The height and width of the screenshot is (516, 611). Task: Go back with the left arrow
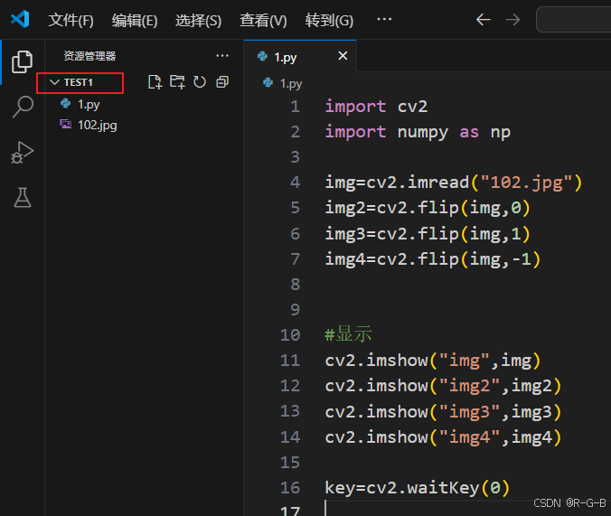pos(484,20)
